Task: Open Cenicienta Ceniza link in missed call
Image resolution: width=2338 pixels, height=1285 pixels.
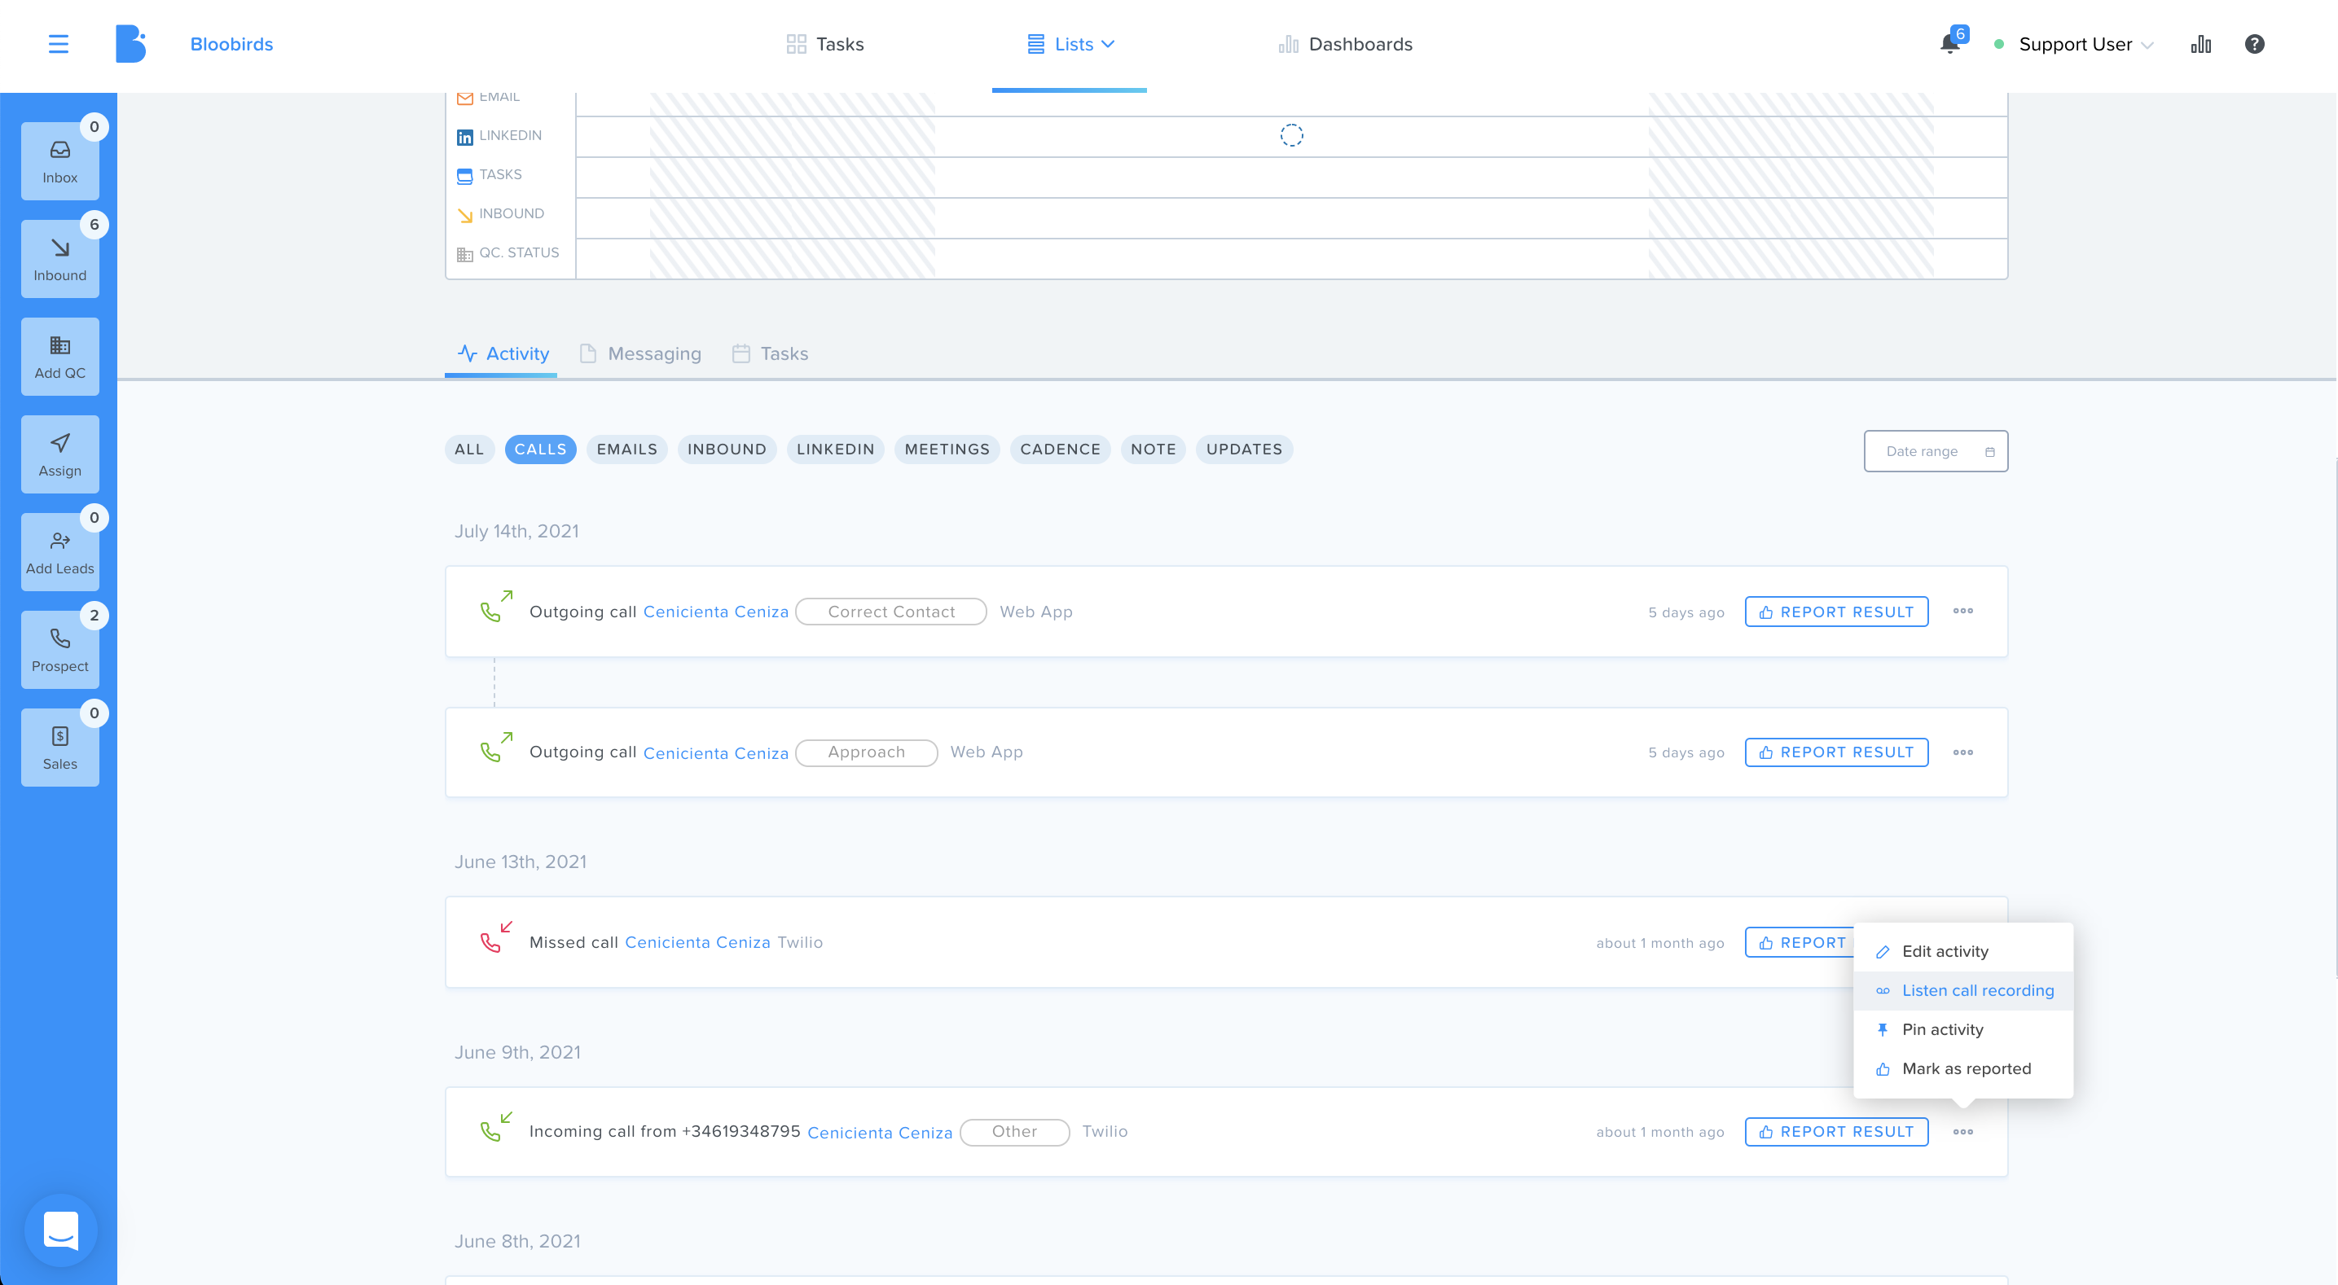Action: point(697,942)
